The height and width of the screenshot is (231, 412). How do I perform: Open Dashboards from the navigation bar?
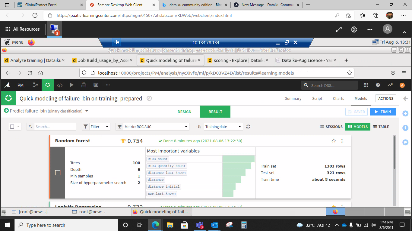pos(96,85)
